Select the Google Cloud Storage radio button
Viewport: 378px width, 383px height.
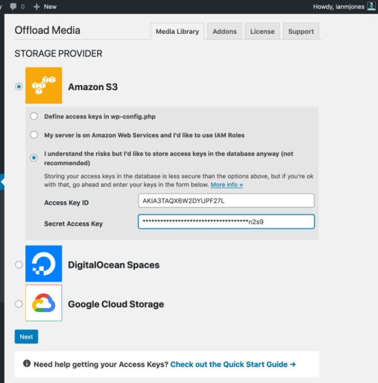pos(19,304)
